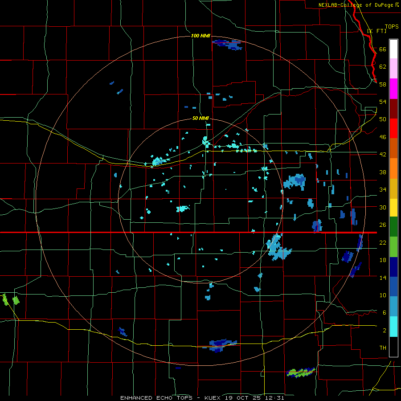Click the 6 legend value
The width and height of the screenshot is (401, 401).
[x=385, y=313]
